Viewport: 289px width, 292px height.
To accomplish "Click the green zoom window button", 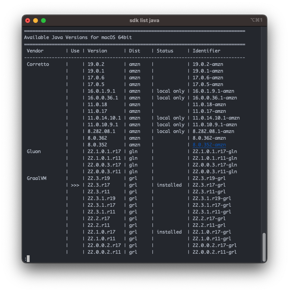I will (x=43, y=21).
